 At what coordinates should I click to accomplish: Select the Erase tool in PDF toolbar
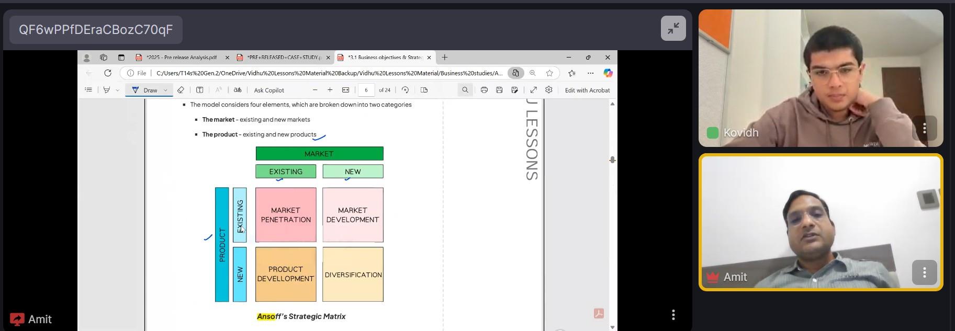tap(181, 90)
